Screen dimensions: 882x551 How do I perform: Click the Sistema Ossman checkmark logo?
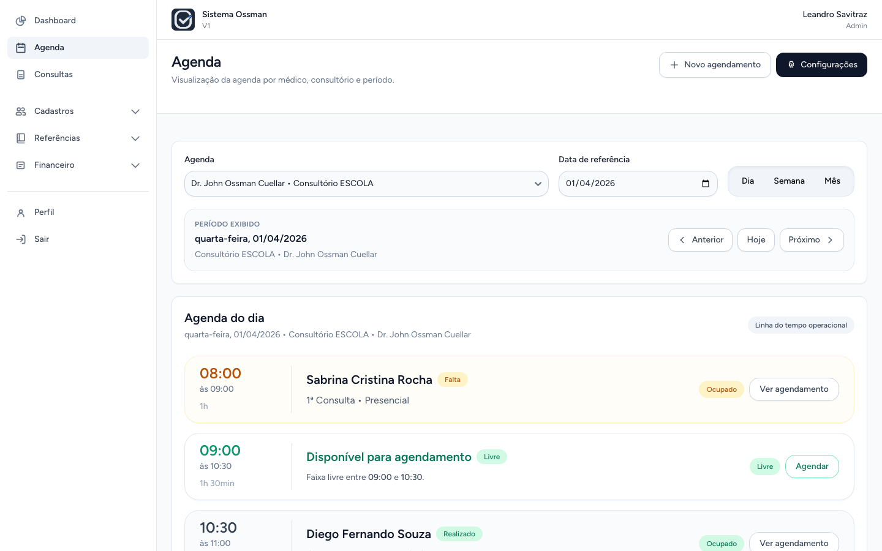tap(183, 20)
